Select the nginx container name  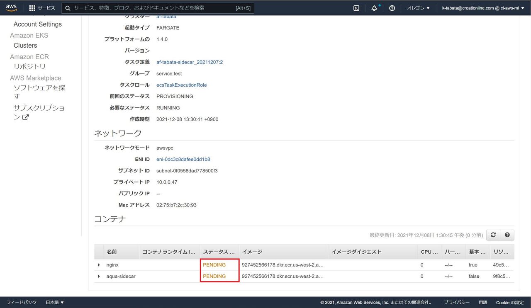coord(113,265)
